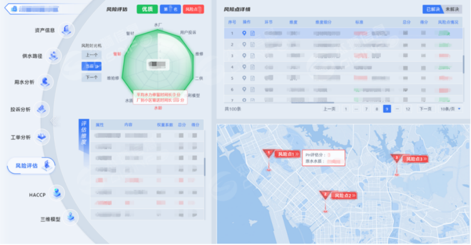The height and width of the screenshot is (245, 471).
Task: Open the 用水分析 water usage icon
Action: click(45, 82)
